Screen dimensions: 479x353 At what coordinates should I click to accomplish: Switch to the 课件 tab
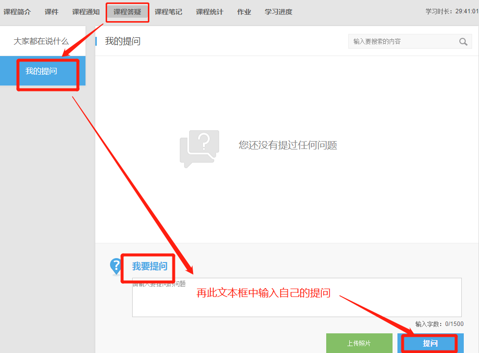coord(52,12)
